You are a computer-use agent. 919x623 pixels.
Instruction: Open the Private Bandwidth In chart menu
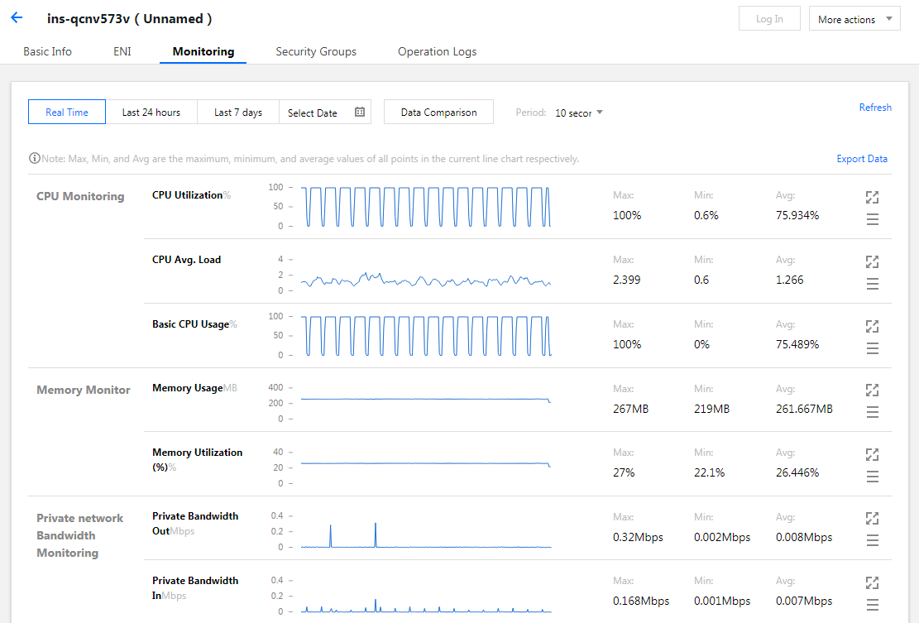(x=872, y=604)
